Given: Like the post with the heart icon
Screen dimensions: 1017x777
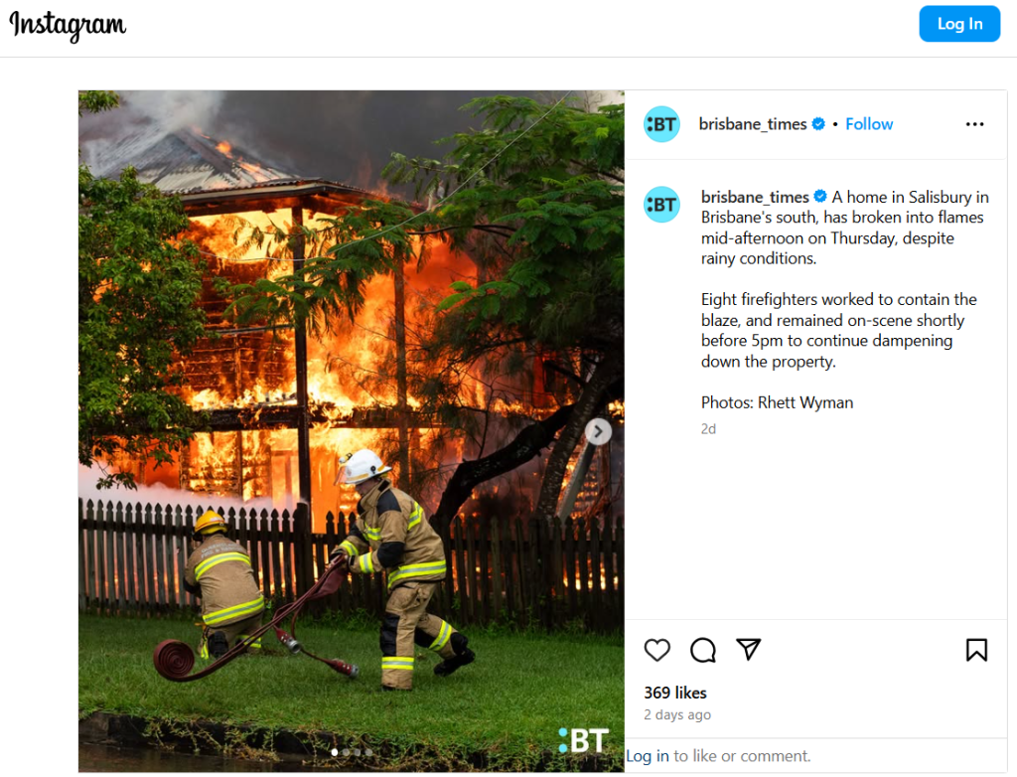Looking at the screenshot, I should (x=657, y=650).
